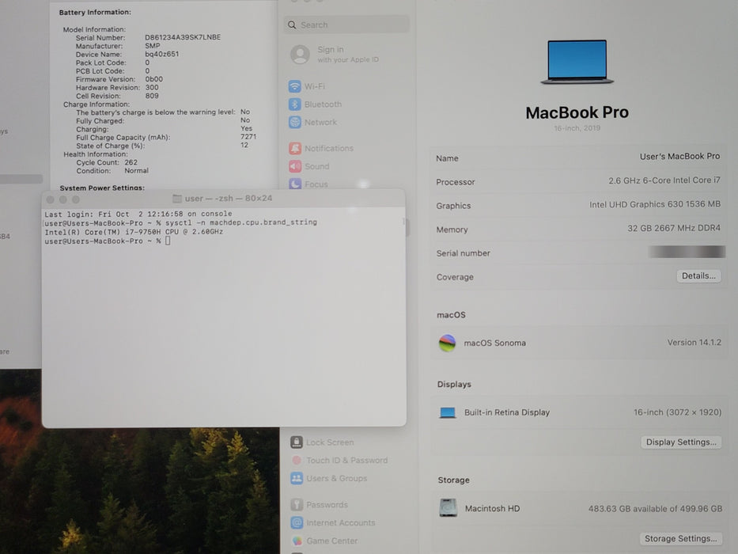Click the Terminal sysctl command line
The height and width of the screenshot is (554, 738).
[180, 223]
